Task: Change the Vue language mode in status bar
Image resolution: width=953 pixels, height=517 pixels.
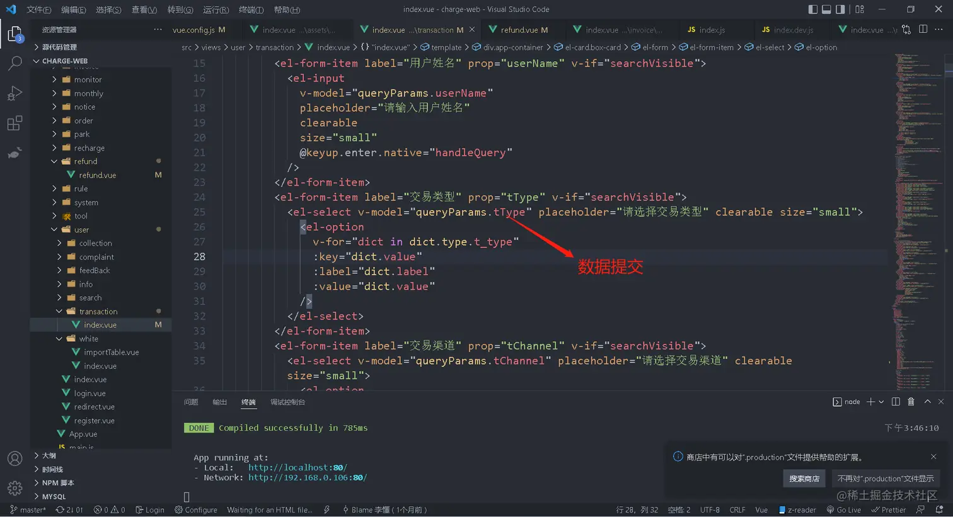Action: 761,510
